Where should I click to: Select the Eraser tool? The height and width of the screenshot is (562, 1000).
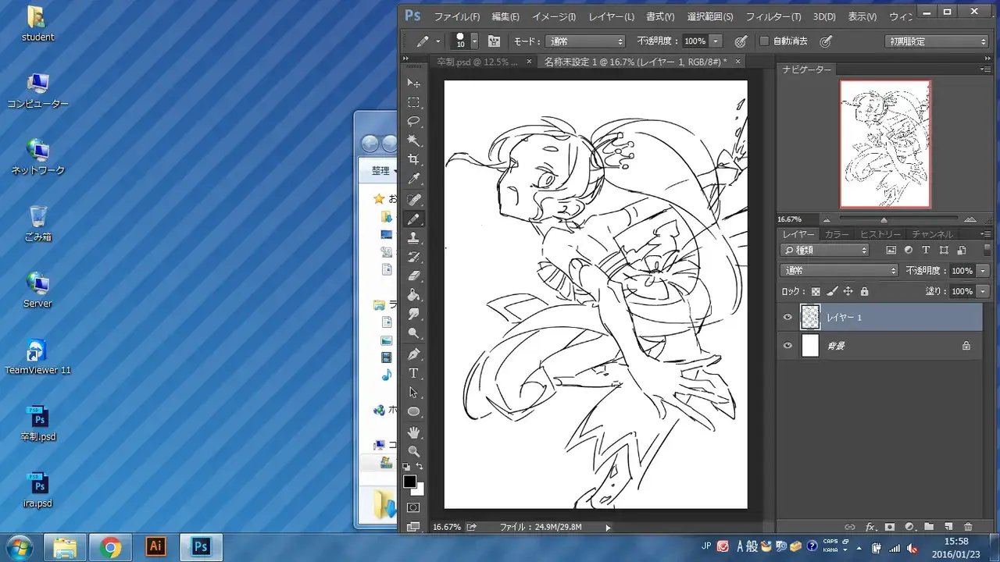pyautogui.click(x=414, y=276)
